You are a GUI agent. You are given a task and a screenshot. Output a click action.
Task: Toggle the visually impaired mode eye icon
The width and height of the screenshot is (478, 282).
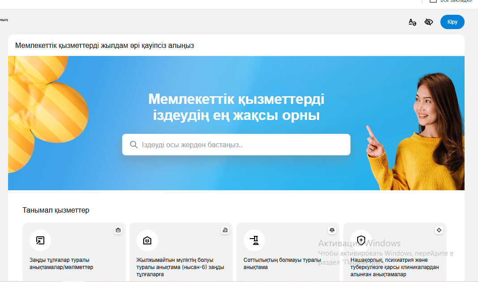(429, 22)
